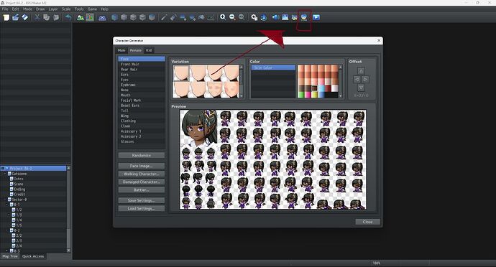Open the Draw menu

tap(40, 9)
